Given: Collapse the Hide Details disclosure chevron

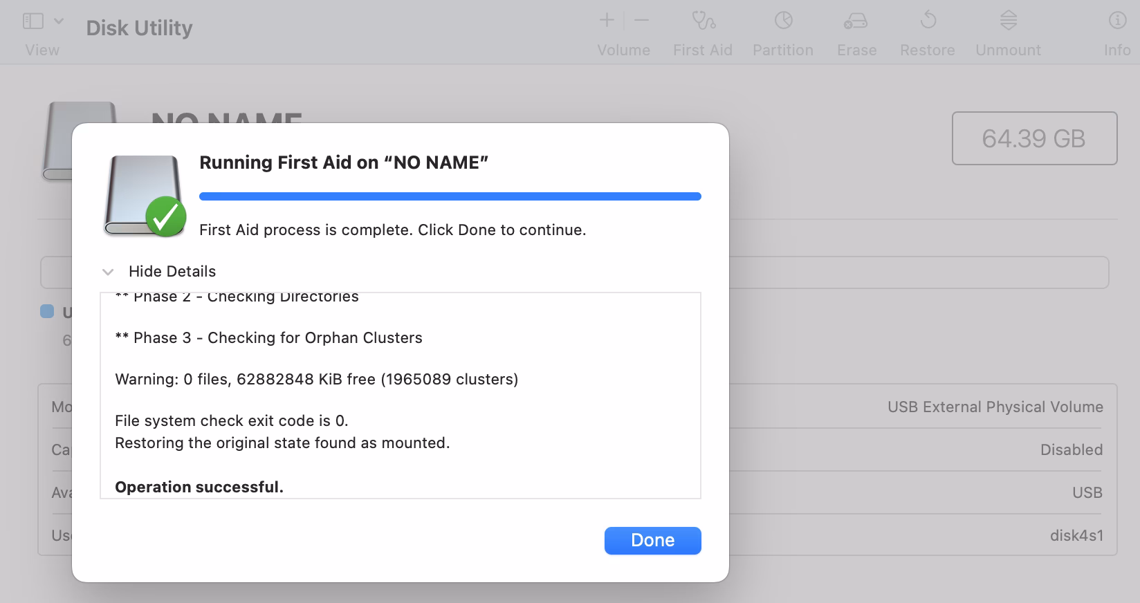Looking at the screenshot, I should click(x=108, y=272).
